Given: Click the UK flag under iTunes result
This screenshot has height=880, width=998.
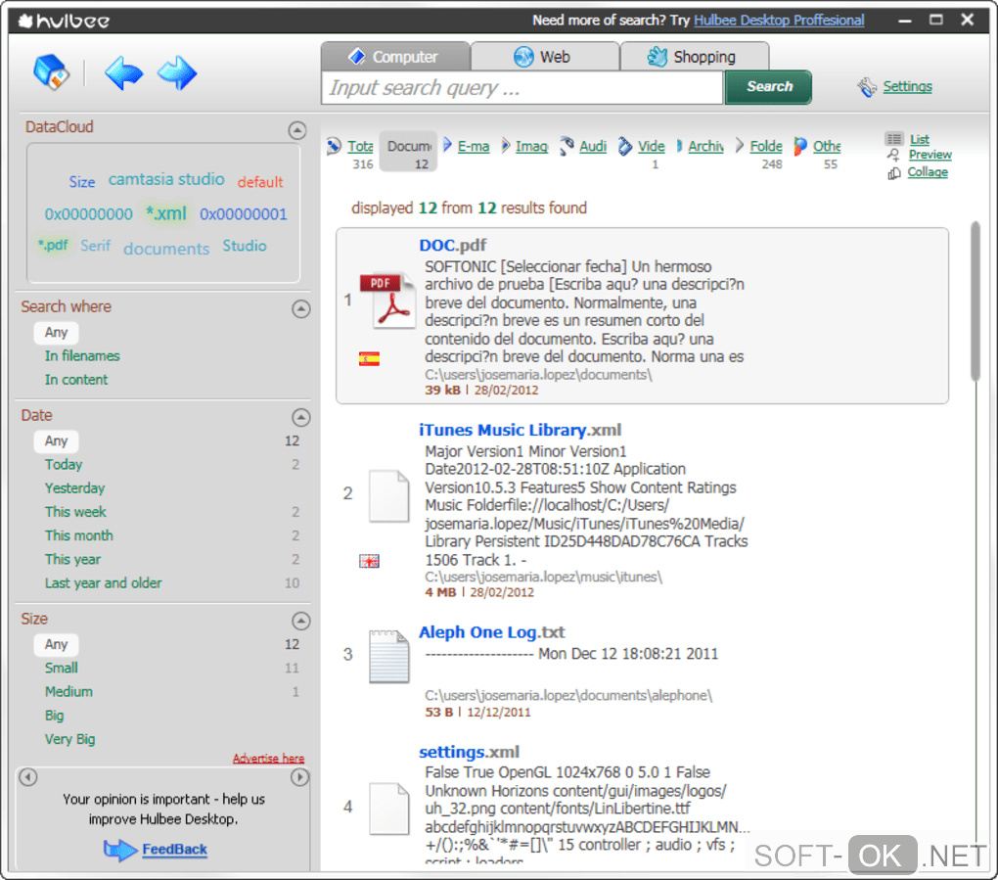Looking at the screenshot, I should [369, 561].
